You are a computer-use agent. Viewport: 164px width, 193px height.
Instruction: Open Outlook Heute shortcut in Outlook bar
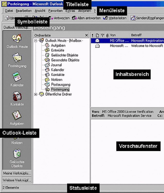pyautogui.click(x=17, y=39)
